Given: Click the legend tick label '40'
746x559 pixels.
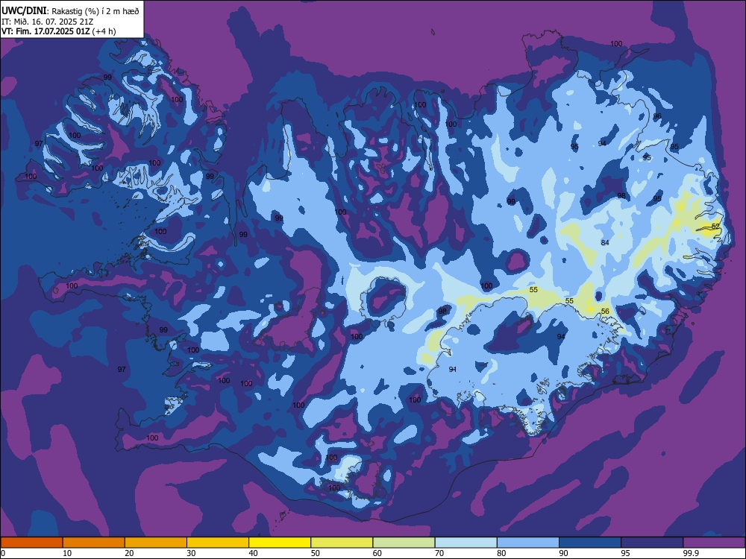Looking at the screenshot, I should [254, 553].
